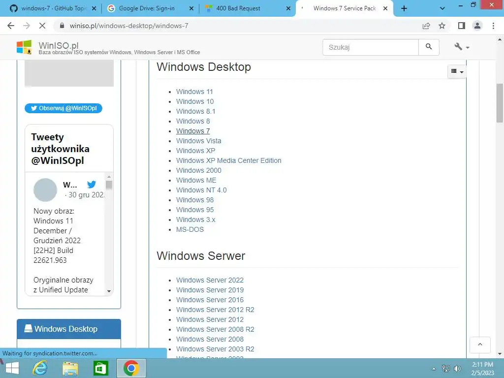504x378 pixels.
Task: Click the Chrome taskbar icon
Action: point(131,368)
